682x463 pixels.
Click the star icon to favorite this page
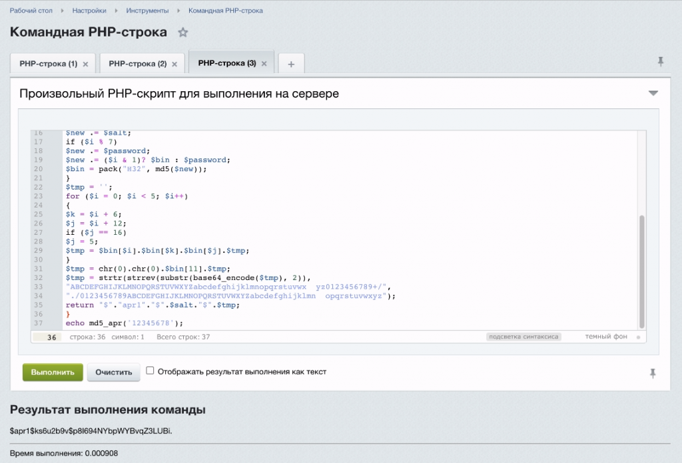(182, 31)
